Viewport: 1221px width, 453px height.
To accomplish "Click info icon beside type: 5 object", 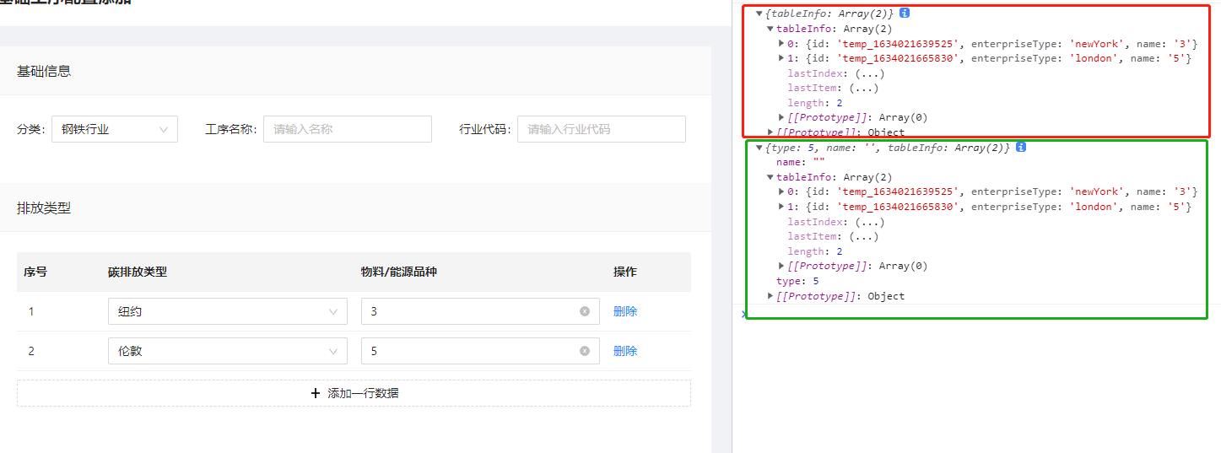I will pyautogui.click(x=1021, y=147).
